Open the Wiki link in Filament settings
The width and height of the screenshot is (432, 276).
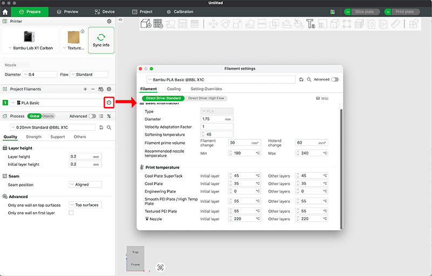[322, 98]
